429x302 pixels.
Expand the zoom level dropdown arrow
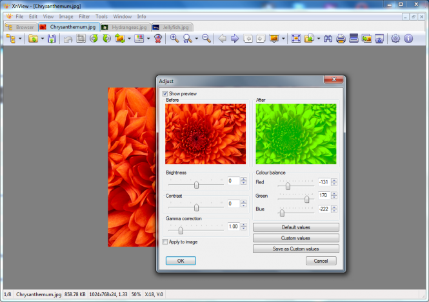pyautogui.click(x=196, y=39)
